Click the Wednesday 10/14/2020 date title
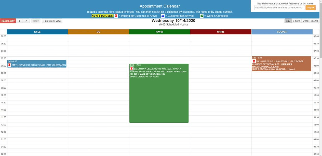Image resolution: width=322 pixels, height=156 pixels. click(x=173, y=21)
